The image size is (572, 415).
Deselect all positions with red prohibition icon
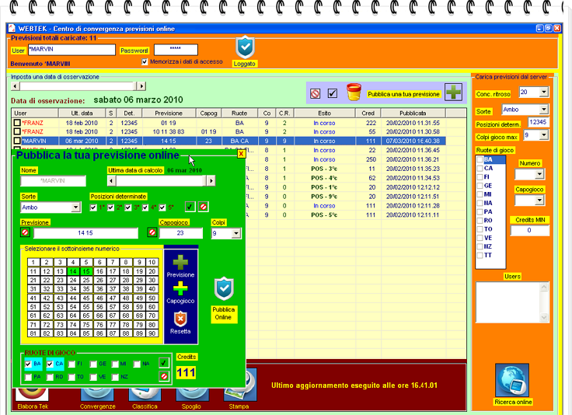(203, 207)
